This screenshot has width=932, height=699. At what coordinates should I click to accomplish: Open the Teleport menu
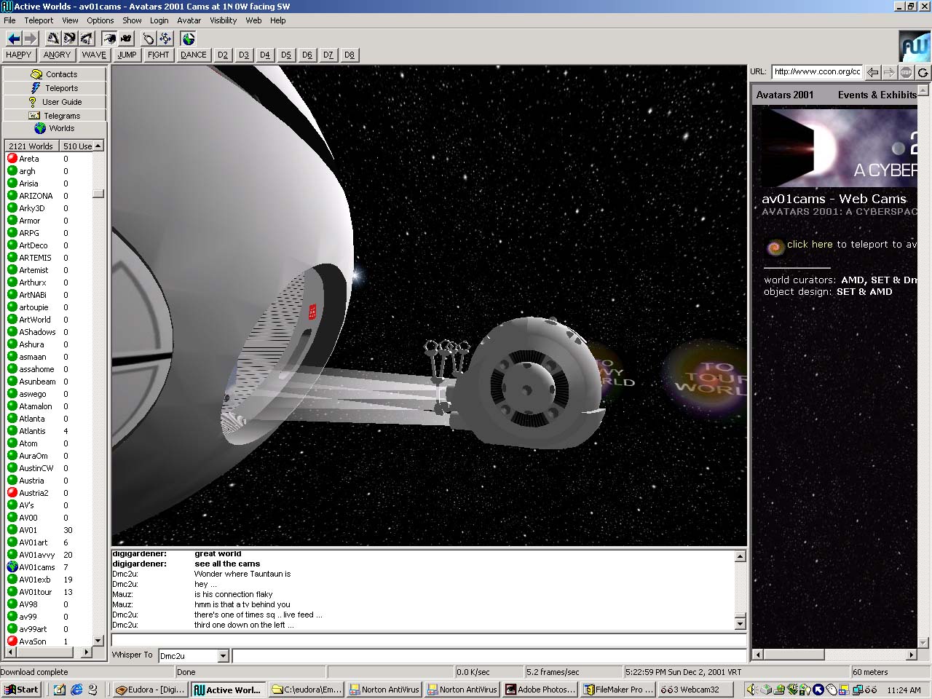click(39, 20)
